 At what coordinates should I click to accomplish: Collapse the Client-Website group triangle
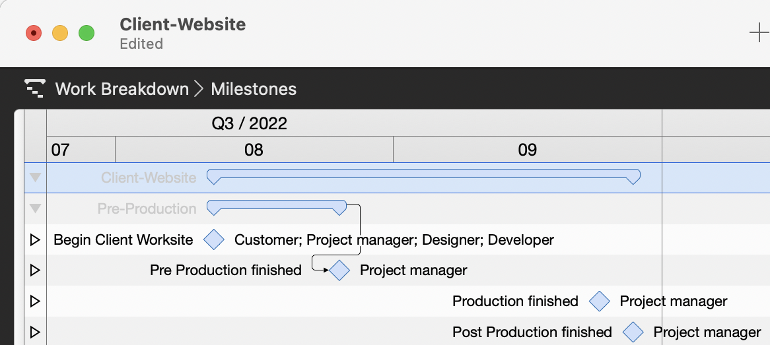tap(36, 177)
